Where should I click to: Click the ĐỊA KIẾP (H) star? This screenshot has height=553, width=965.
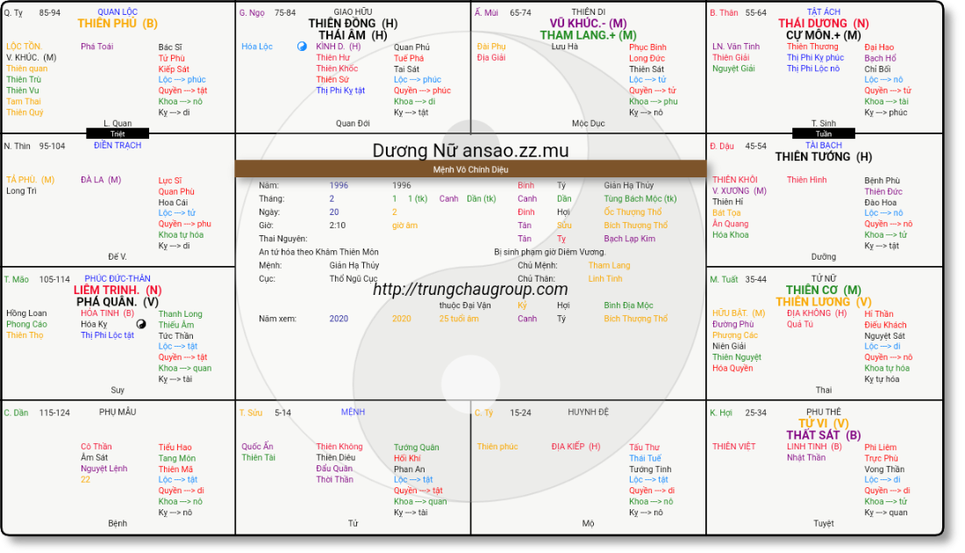tap(575, 447)
